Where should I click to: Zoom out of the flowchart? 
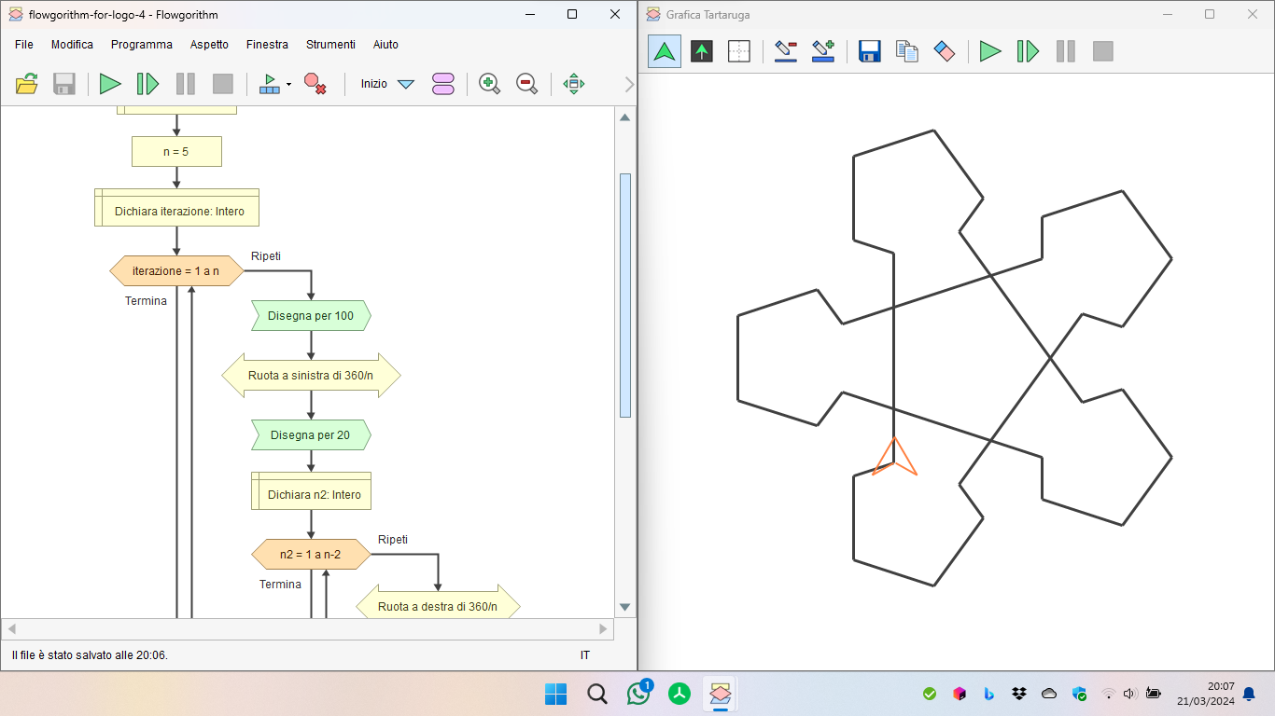[526, 84]
